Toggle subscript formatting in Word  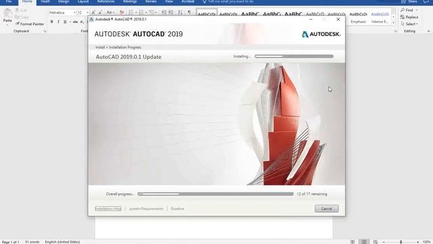pos(82,22)
